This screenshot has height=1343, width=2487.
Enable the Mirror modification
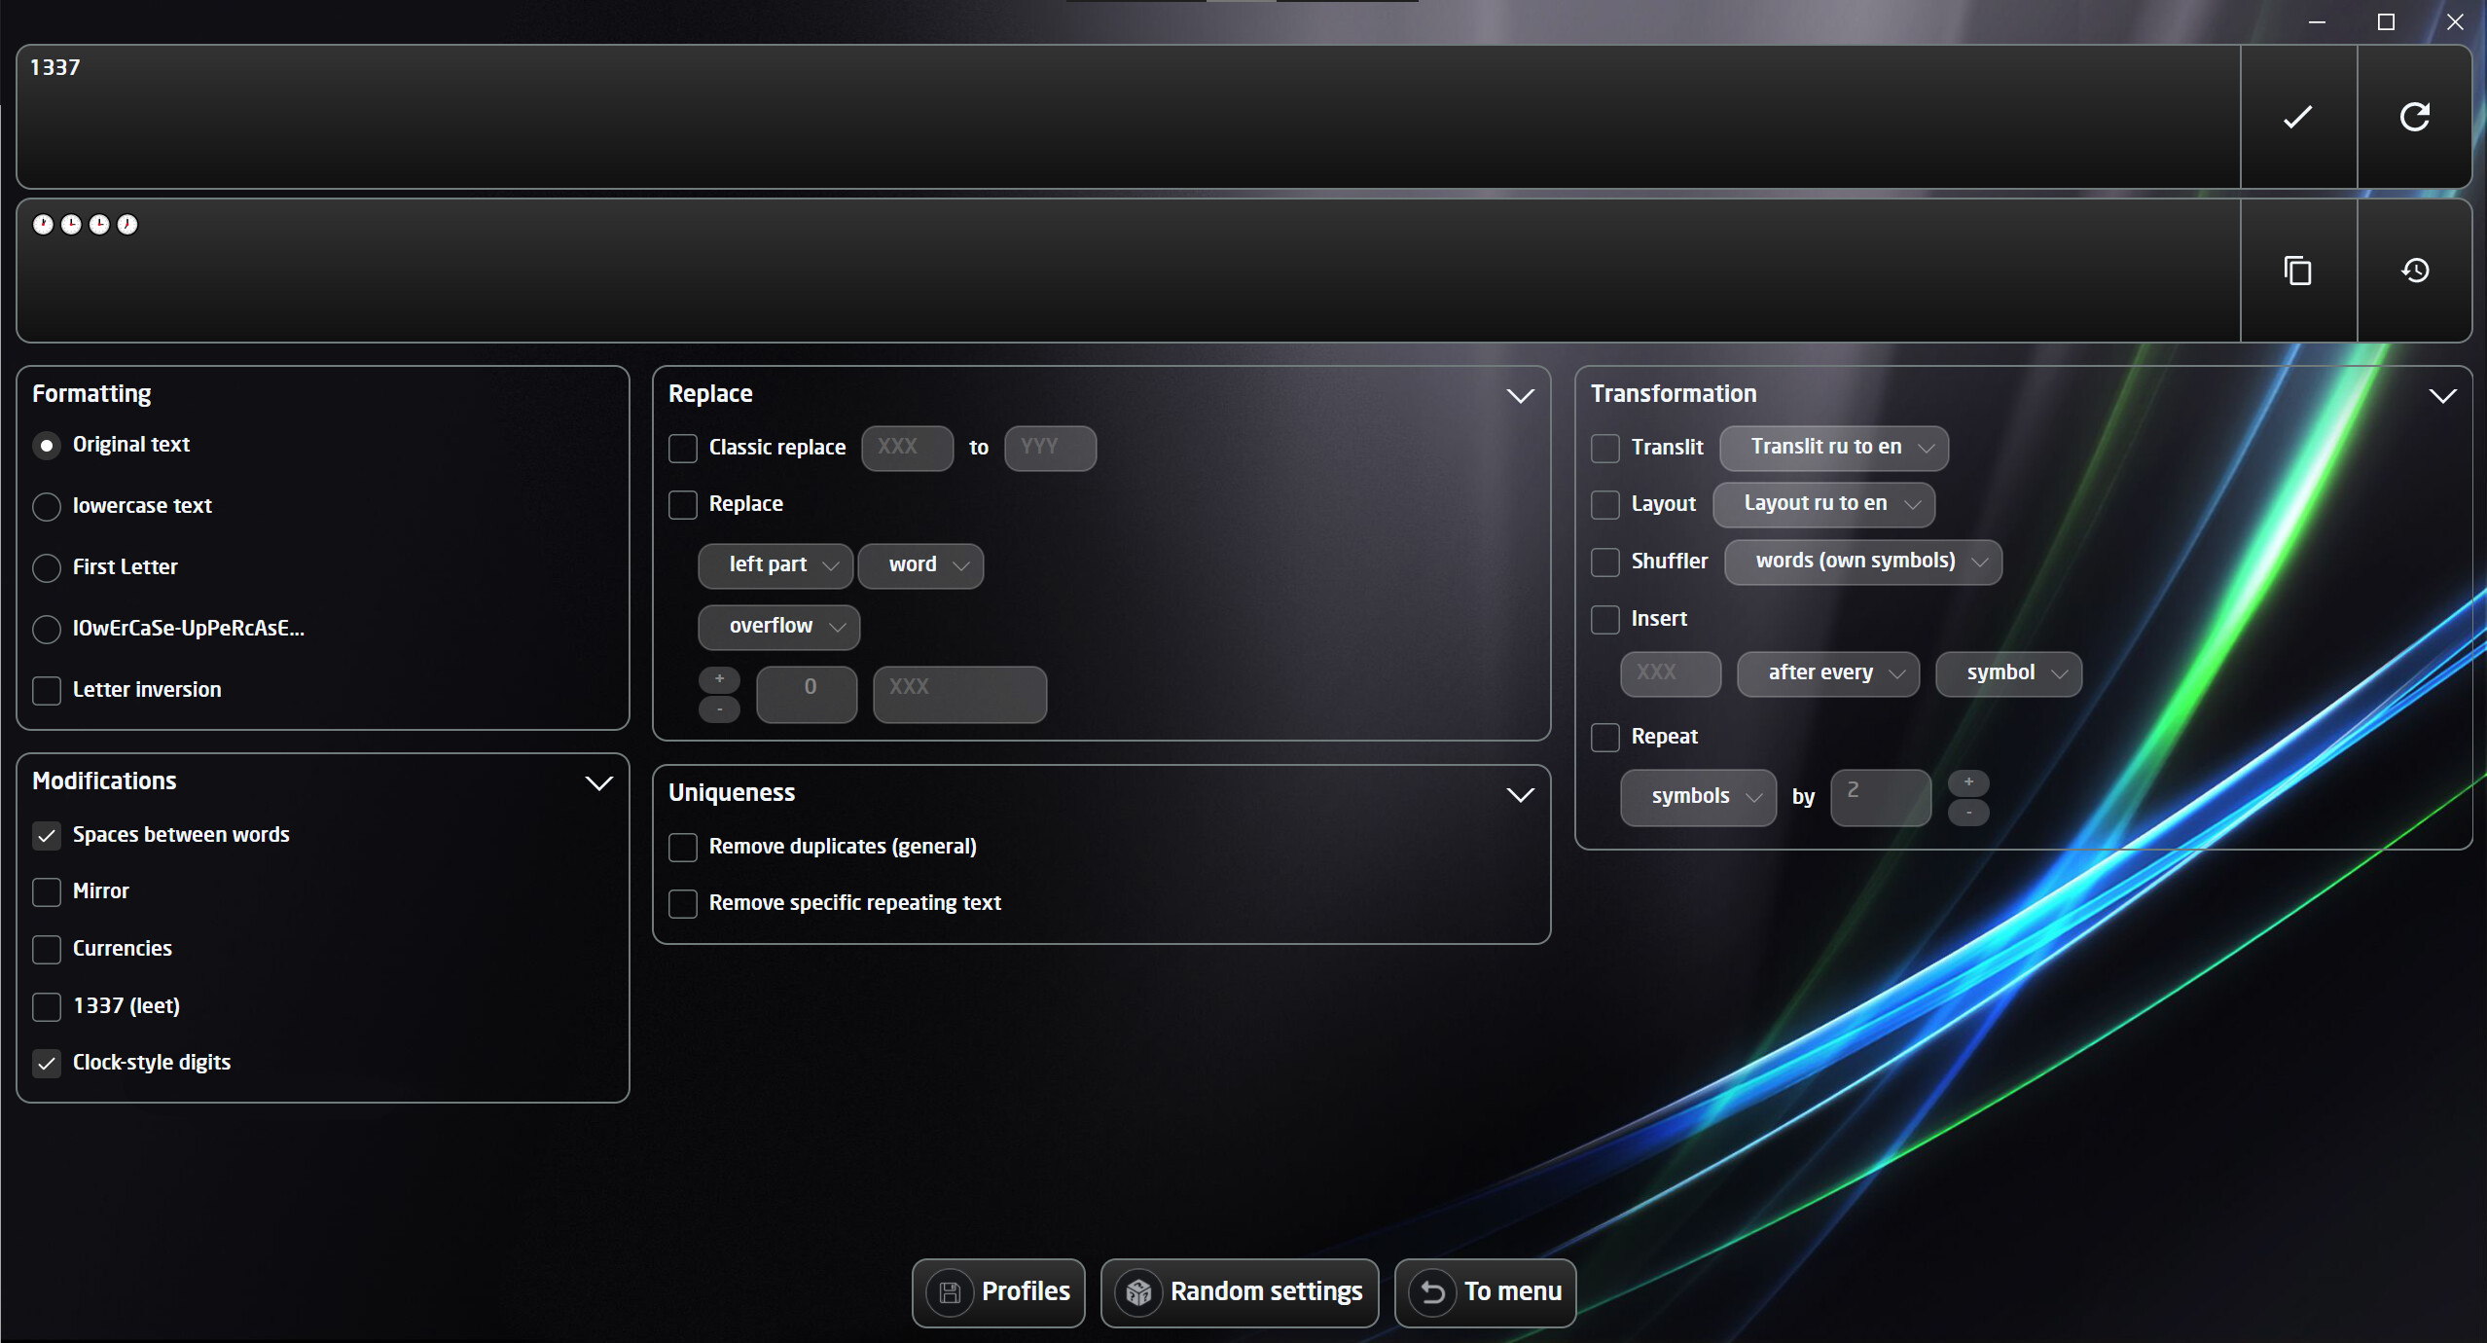pyautogui.click(x=47, y=891)
